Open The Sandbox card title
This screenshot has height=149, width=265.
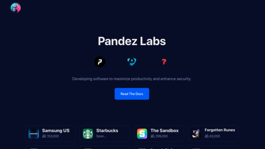tap(165, 131)
